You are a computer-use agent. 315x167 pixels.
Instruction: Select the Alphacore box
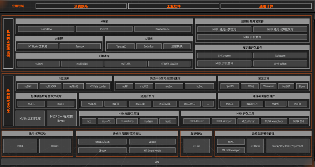pos(280,56)
